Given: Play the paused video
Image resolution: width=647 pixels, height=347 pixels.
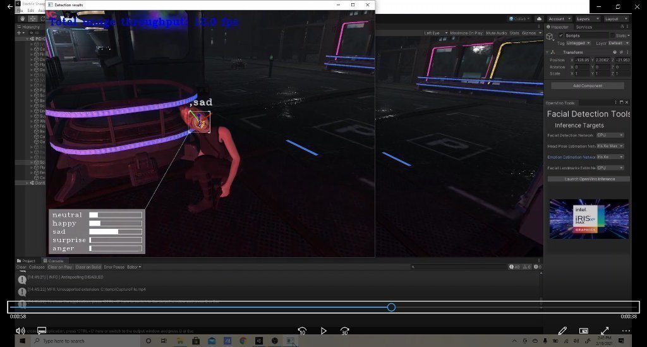Looking at the screenshot, I should pos(323,331).
